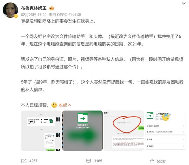The height and width of the screenshot is (165, 189).
Task: Open the blurred green file transfer thumbnail
Action: (x=83, y=131)
